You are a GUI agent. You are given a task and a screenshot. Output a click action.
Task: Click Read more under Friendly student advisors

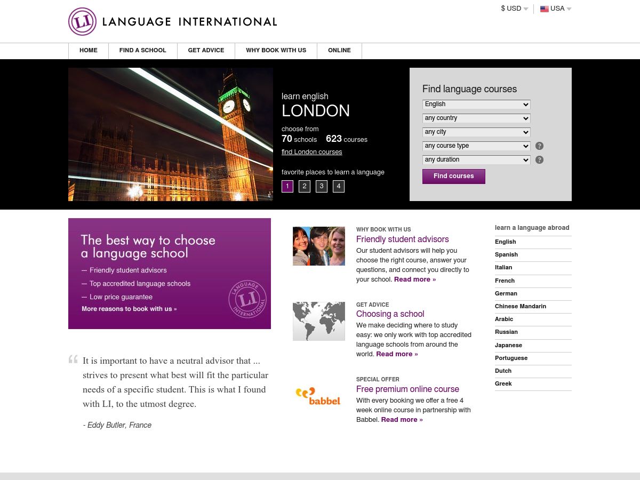pos(415,279)
